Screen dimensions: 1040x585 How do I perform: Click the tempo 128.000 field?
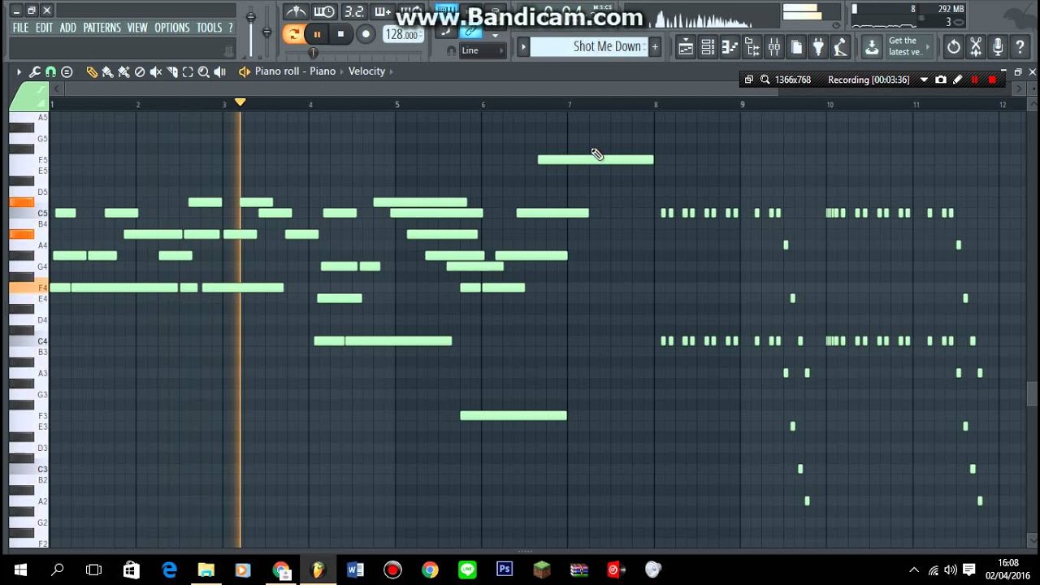[402, 35]
